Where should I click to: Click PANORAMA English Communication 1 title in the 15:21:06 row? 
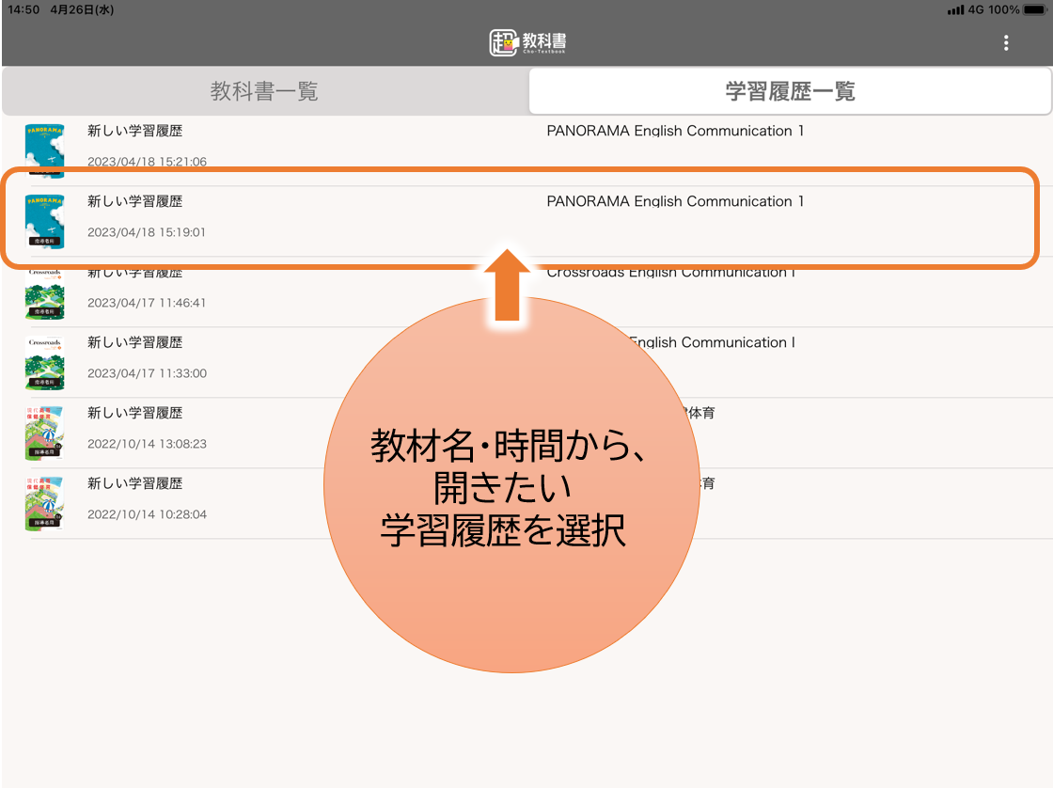pyautogui.click(x=675, y=131)
